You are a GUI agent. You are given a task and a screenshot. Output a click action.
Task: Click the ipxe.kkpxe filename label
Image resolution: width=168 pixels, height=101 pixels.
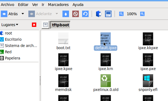(148, 48)
